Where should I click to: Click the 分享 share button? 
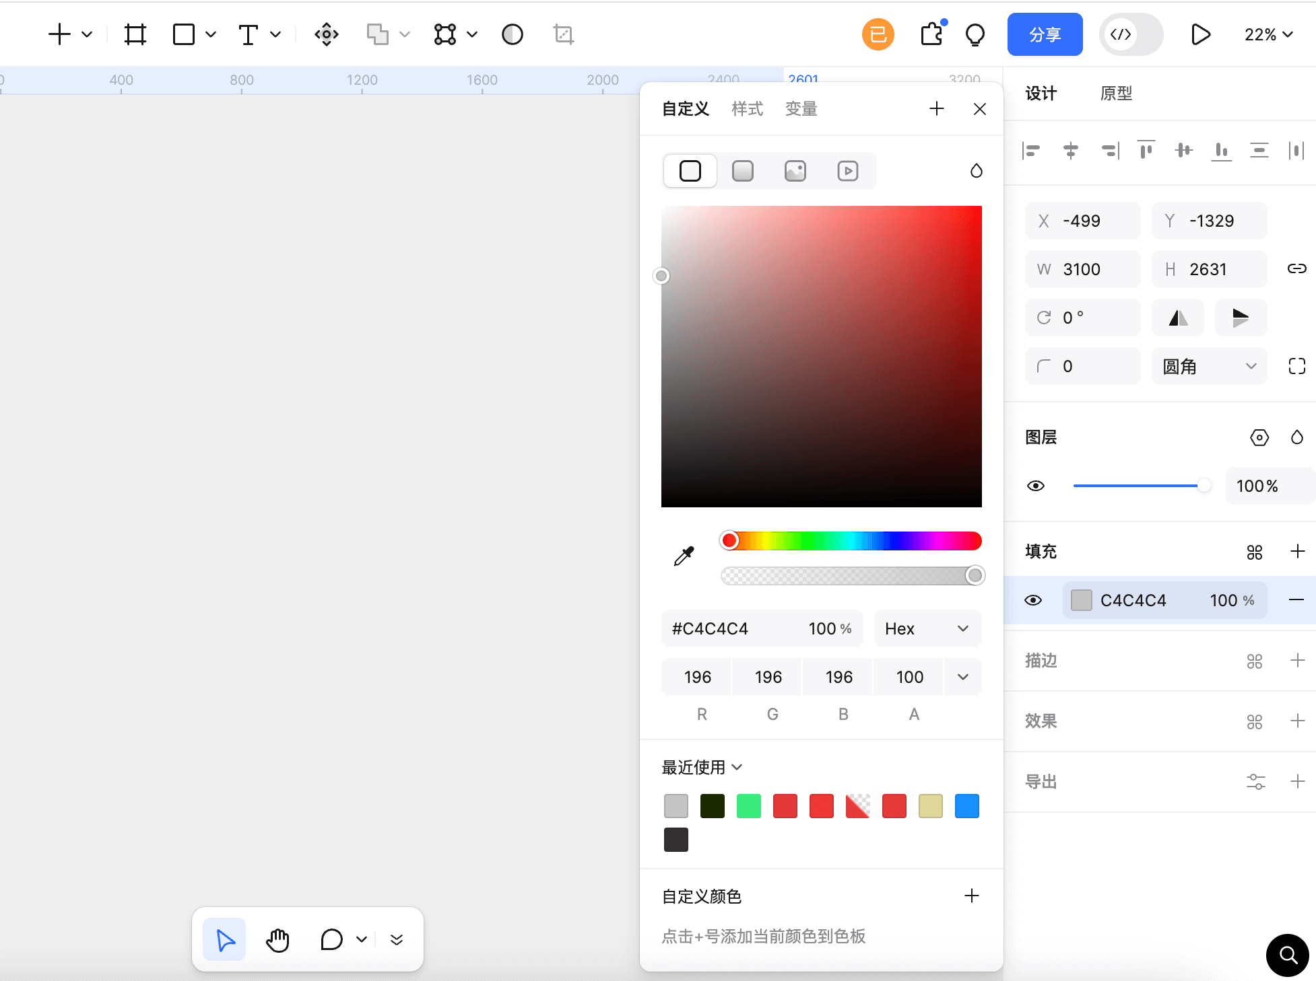click(x=1045, y=34)
